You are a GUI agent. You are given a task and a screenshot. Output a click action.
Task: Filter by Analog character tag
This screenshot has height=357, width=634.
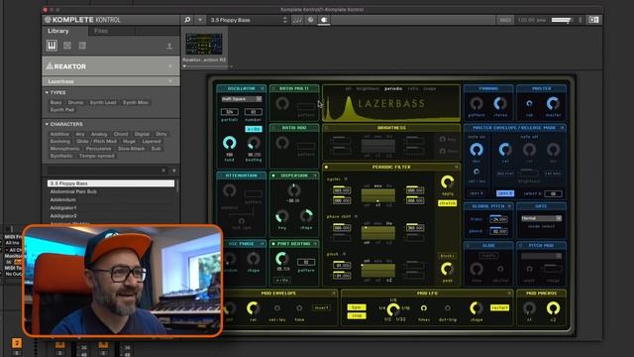tap(99, 134)
